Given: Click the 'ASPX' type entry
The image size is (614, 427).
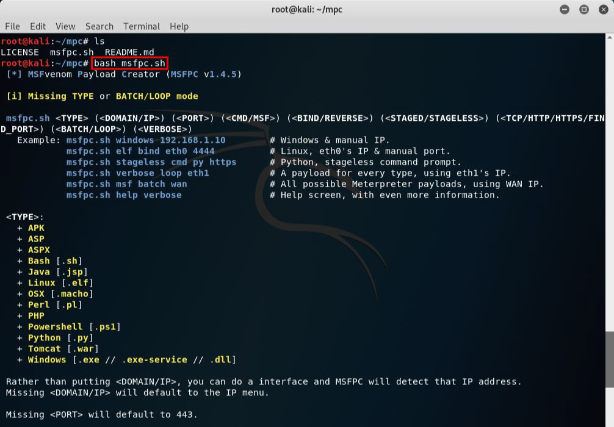Looking at the screenshot, I should pyautogui.click(x=39, y=249).
